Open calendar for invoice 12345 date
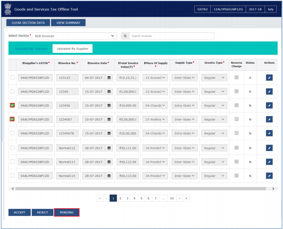The image size is (283, 229). 109,92
